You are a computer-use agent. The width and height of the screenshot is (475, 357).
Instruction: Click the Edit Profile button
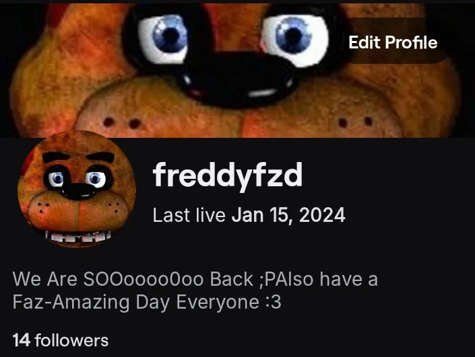(x=393, y=42)
